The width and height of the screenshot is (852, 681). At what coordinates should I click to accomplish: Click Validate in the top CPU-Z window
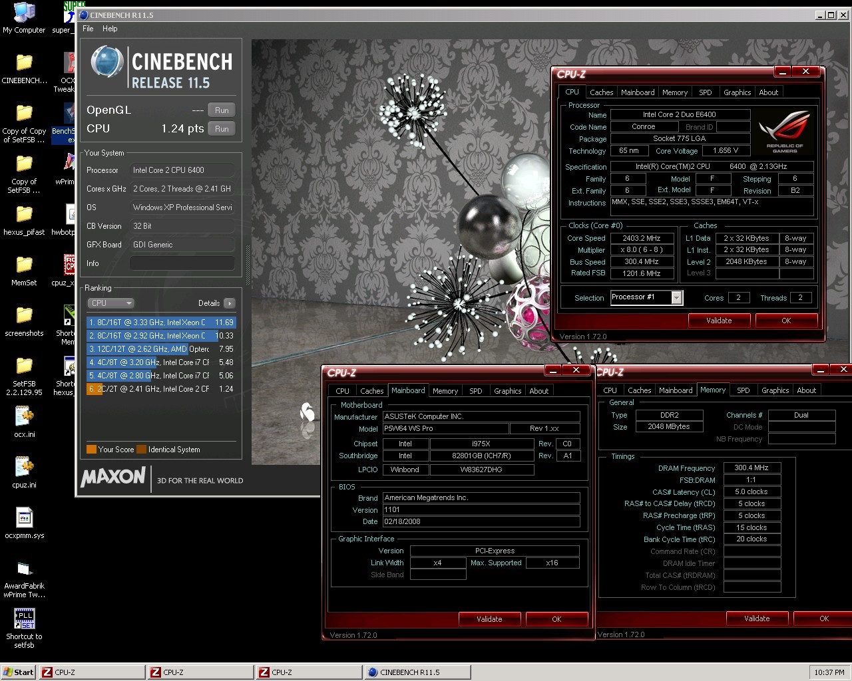click(x=719, y=321)
